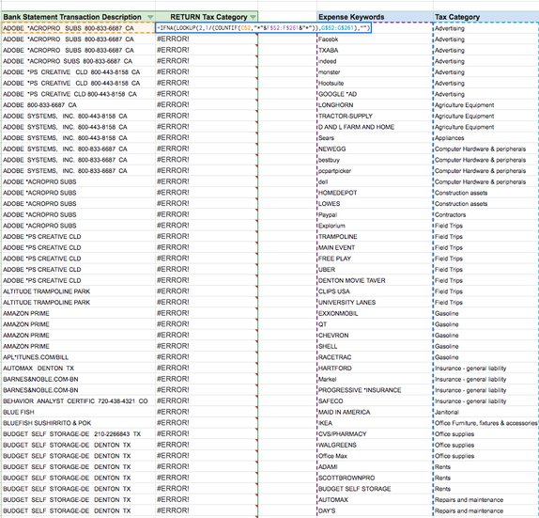Select the LONGHORN keyword cell
Viewport: 539px width, 518px height.
coord(375,105)
